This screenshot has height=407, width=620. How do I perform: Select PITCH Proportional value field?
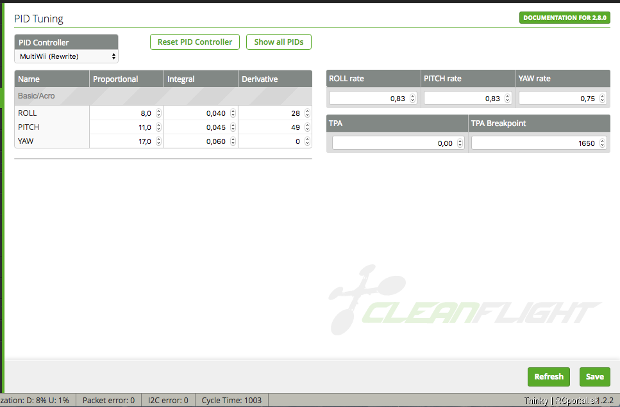(x=126, y=127)
